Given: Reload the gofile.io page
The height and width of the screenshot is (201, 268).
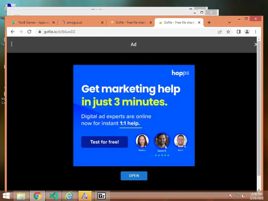Looking at the screenshot, I should tap(29, 32).
